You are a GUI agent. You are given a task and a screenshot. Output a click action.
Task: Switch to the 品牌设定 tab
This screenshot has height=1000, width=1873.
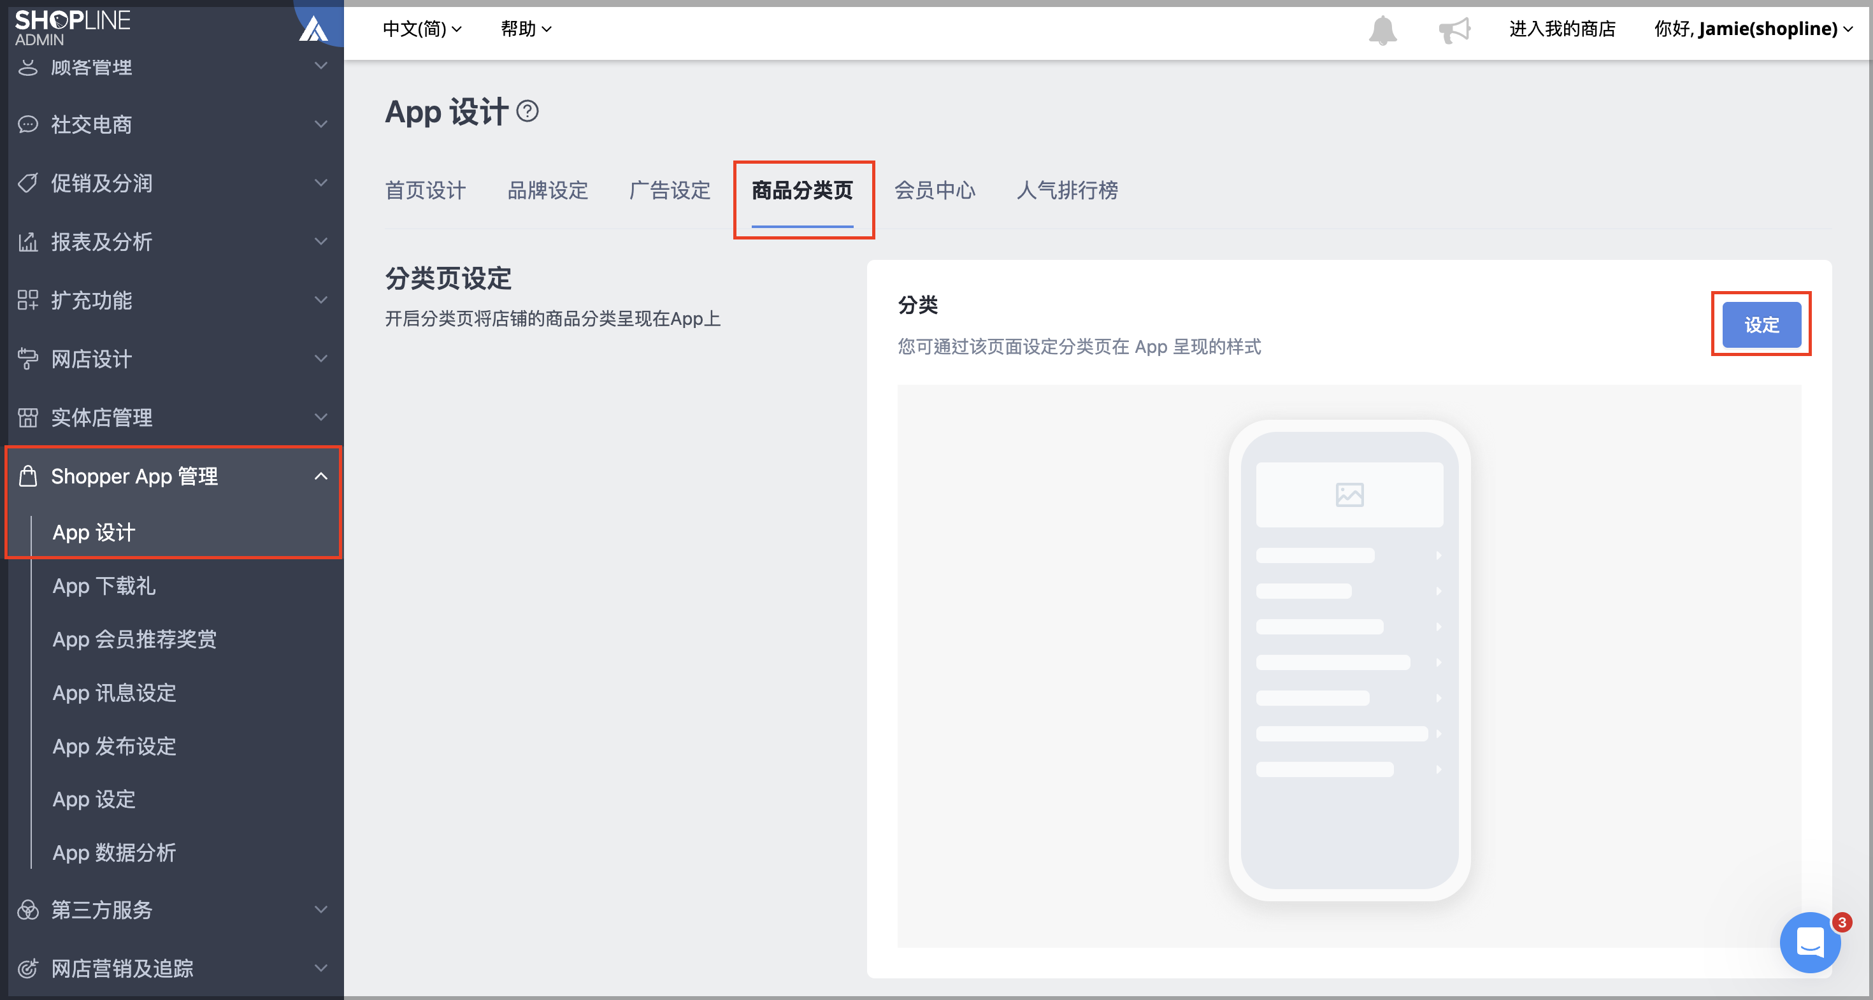[x=547, y=190]
